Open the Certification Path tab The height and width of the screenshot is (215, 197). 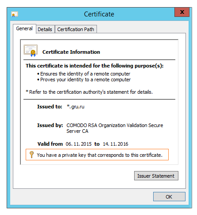coord(76,29)
